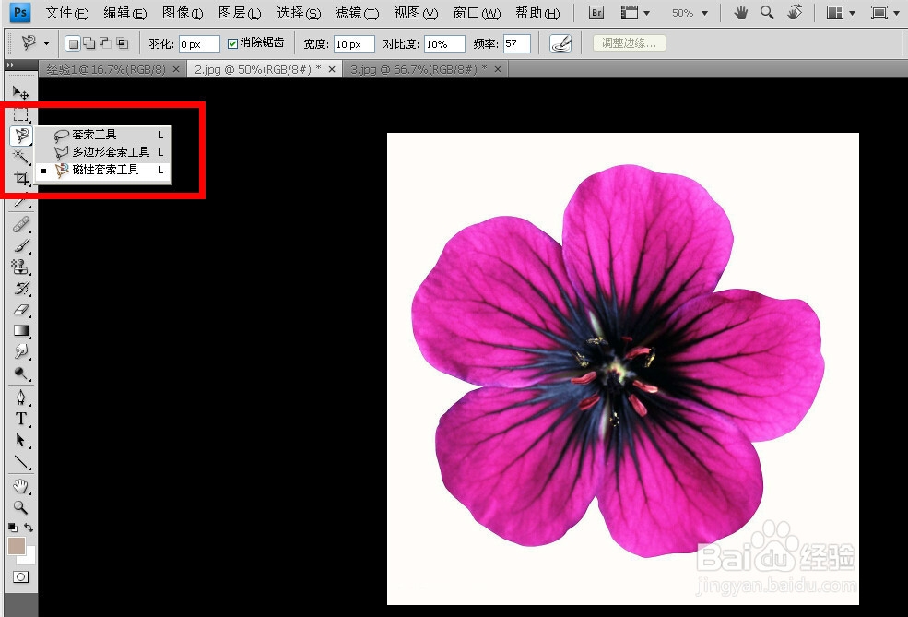Select the Zoom tool in toolbox

coord(21,507)
